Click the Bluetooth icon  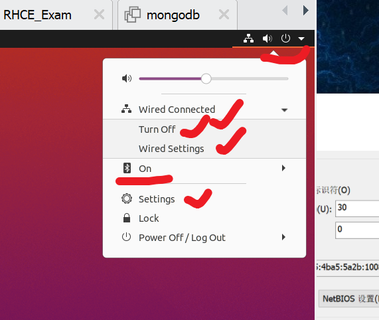[x=127, y=168]
